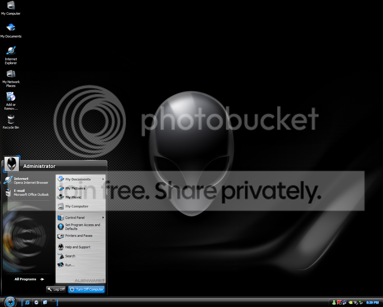Screen dimensions: 383x307
Task: Click the Show Desktop Quick Launch icon
Action: coord(45,302)
